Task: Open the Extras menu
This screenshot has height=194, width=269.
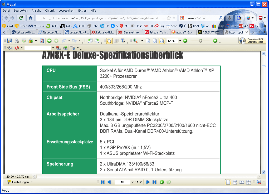Action: 82,11
